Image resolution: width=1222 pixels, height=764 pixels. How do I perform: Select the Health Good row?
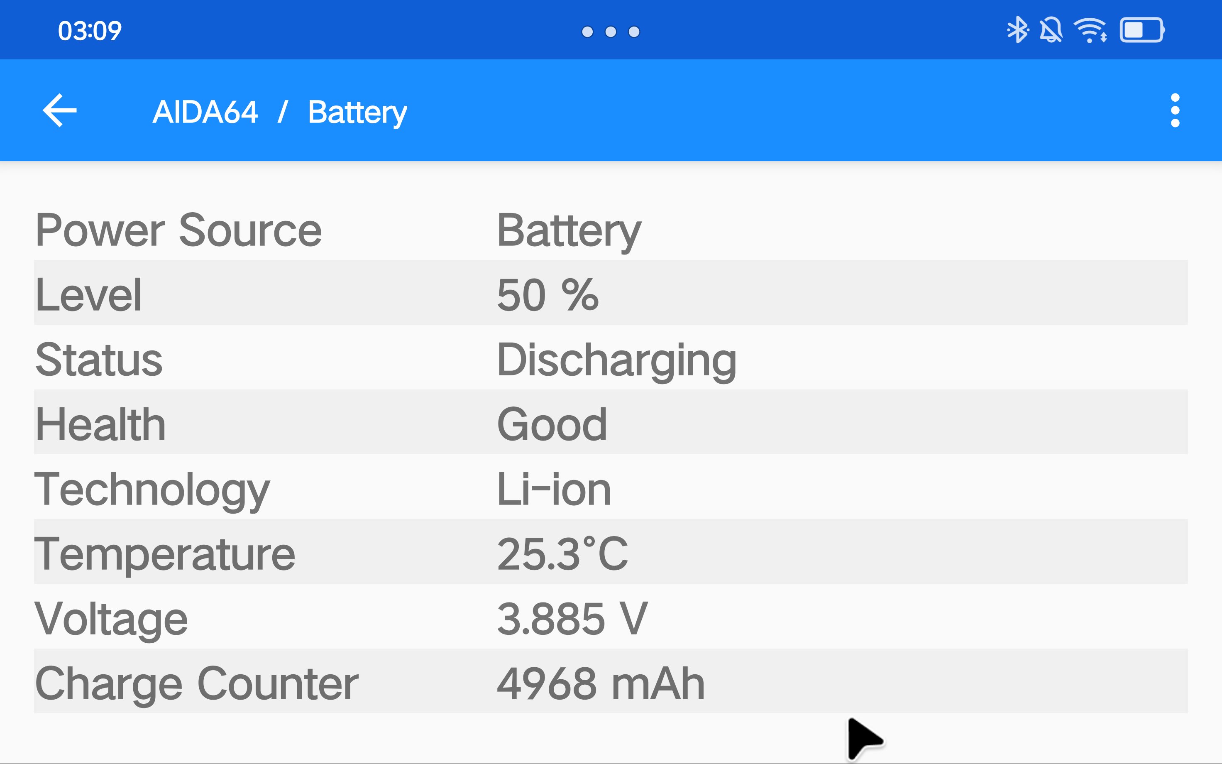pos(611,422)
